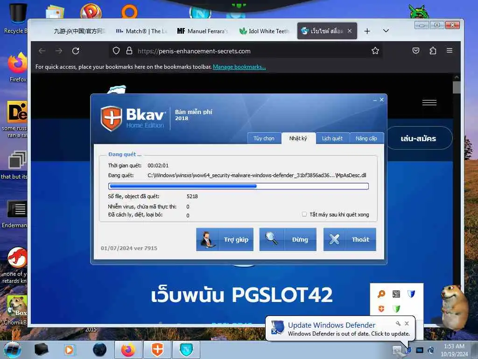478x359 pixels.
Task: Click the green striped shield tray icon
Action: (396, 309)
